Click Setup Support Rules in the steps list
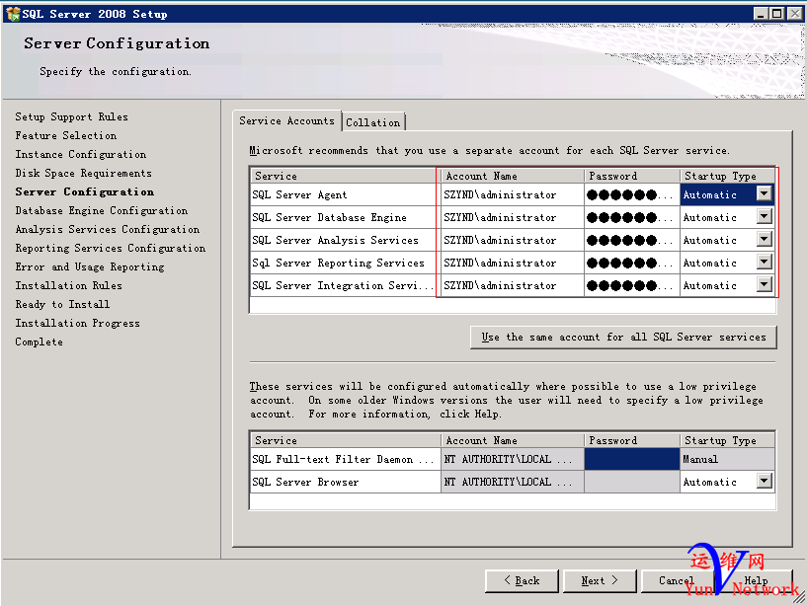 (x=71, y=116)
